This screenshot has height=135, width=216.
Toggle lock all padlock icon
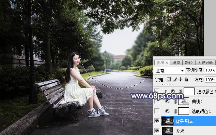(x=186, y=79)
